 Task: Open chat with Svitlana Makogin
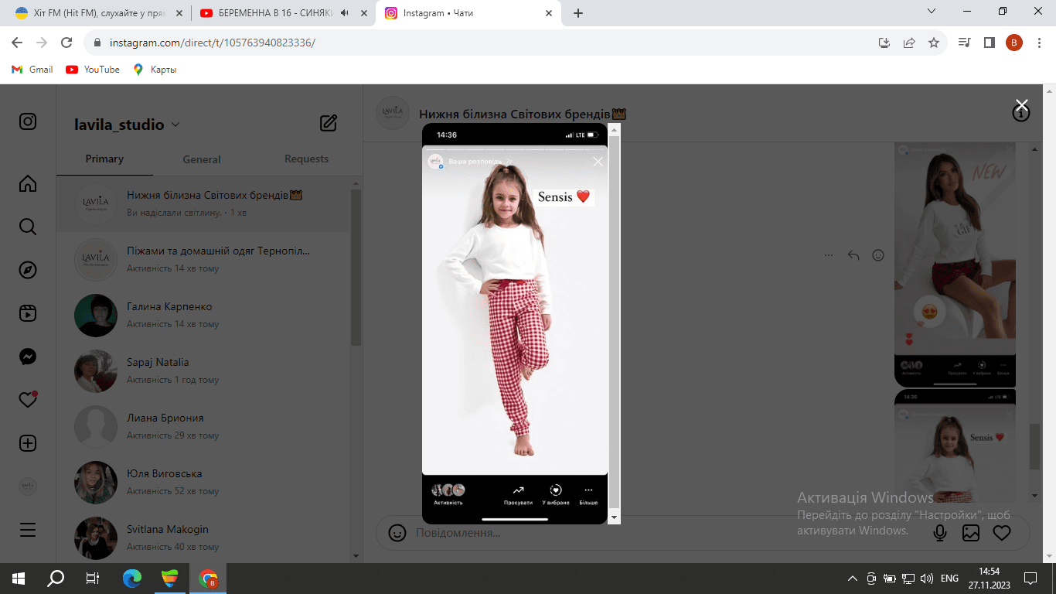[x=203, y=538]
